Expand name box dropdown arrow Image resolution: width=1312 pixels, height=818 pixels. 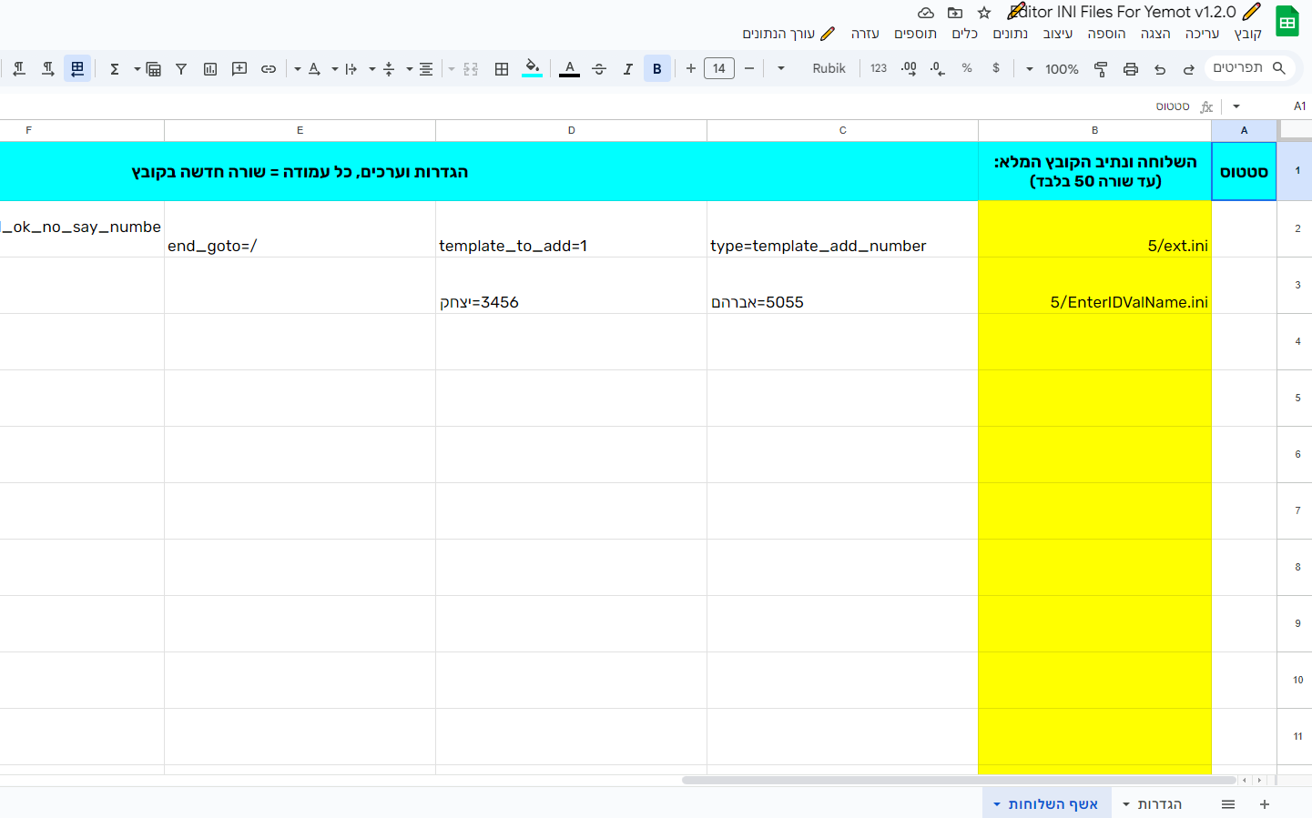click(x=1236, y=106)
